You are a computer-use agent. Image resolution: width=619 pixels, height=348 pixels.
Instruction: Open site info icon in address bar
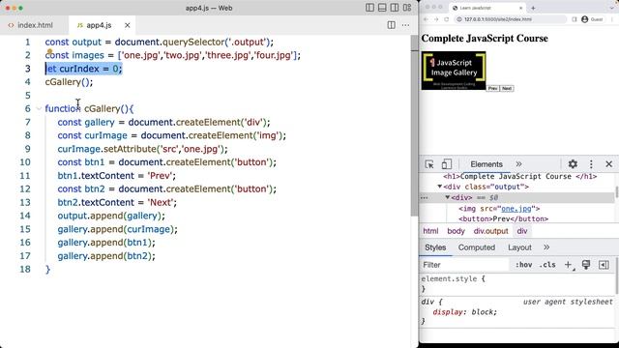[459, 19]
